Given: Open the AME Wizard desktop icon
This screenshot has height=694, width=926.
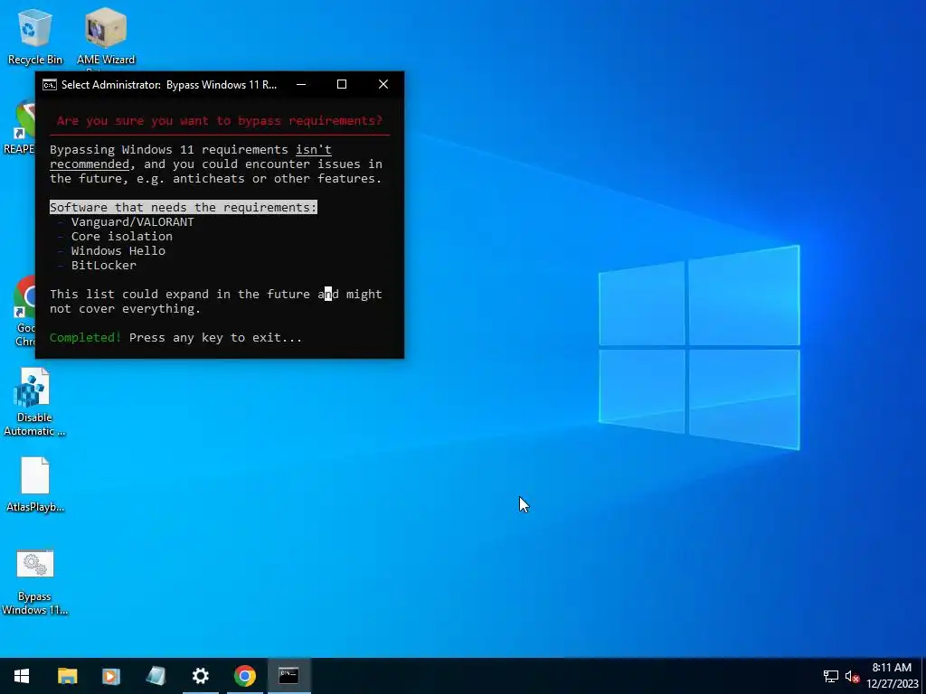Looking at the screenshot, I should 106,36.
